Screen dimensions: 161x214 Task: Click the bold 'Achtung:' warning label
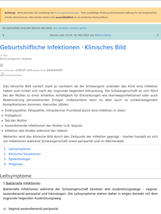point(10,13)
